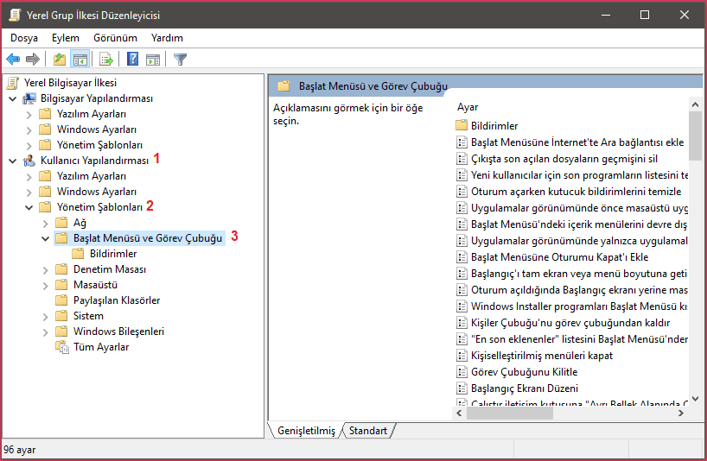Click the Export List toolbar icon
707x461 pixels.
pos(106,59)
